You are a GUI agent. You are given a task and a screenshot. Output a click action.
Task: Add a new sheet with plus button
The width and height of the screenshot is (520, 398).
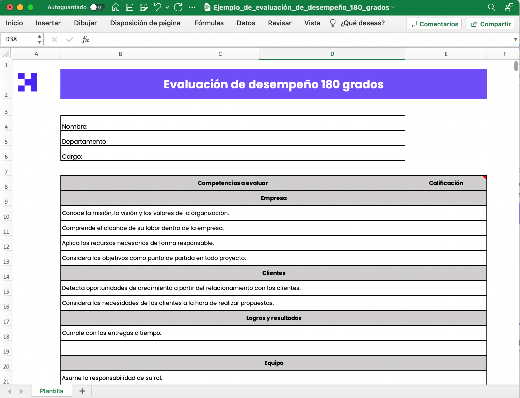tap(82, 391)
